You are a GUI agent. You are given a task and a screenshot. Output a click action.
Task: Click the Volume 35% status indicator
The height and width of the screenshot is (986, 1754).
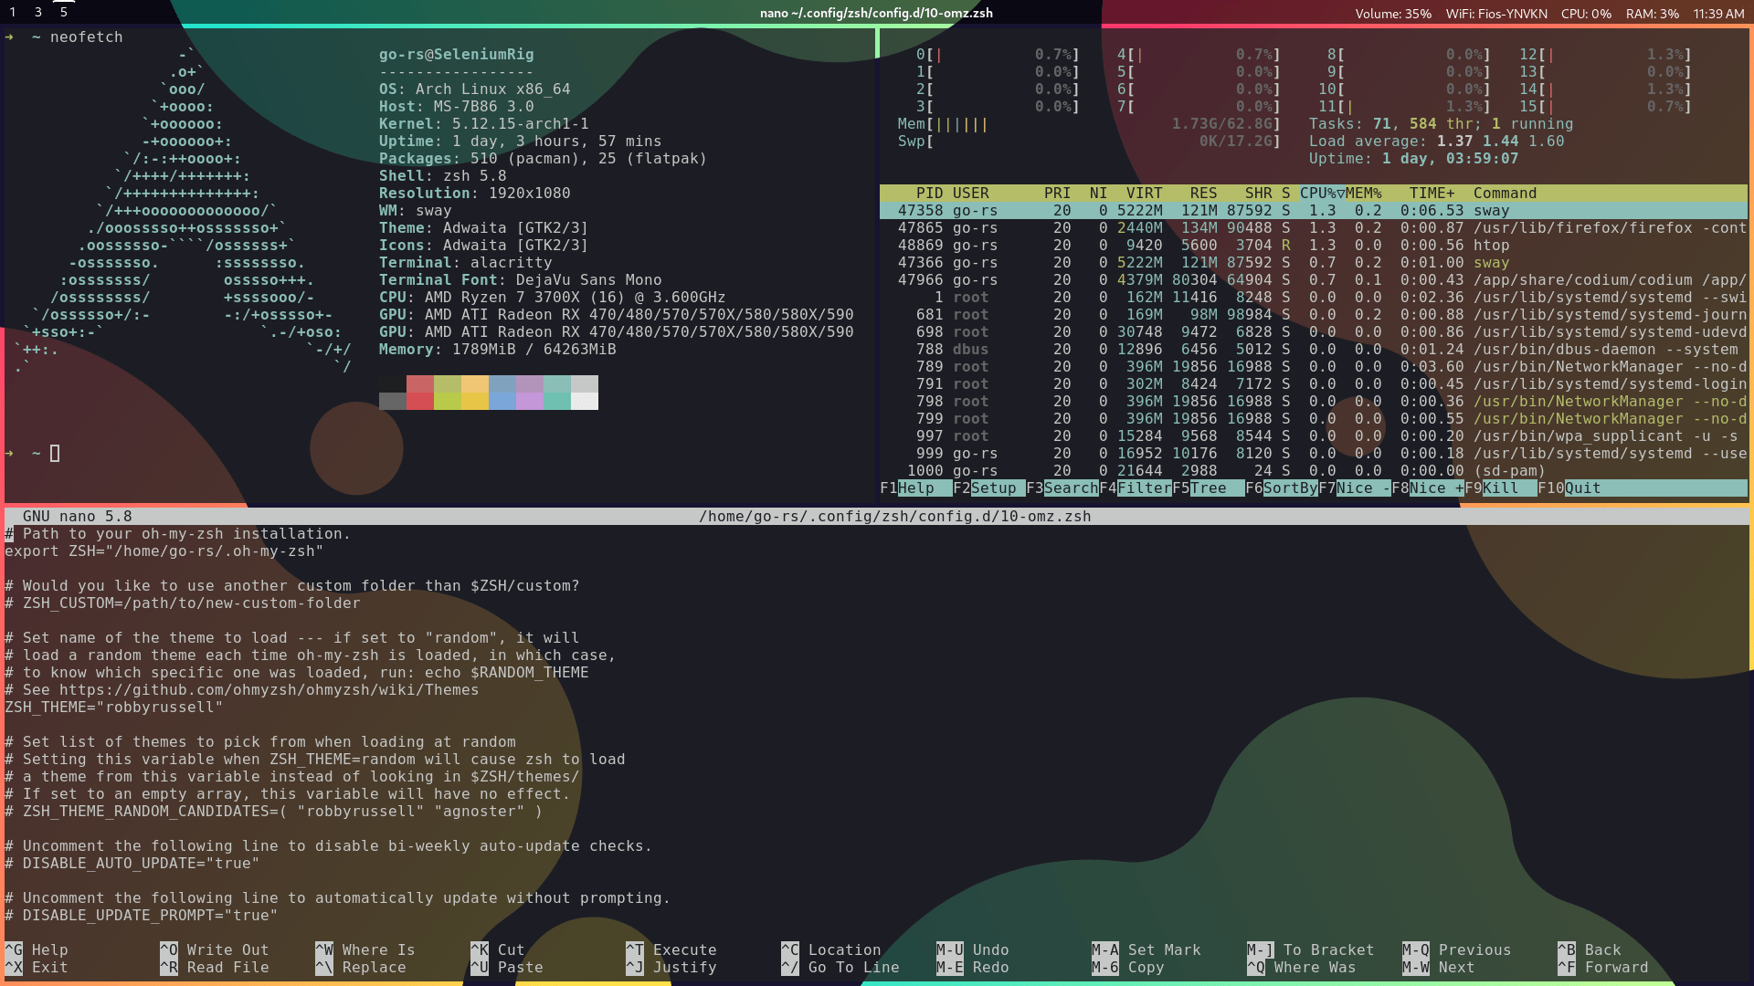tap(1392, 14)
